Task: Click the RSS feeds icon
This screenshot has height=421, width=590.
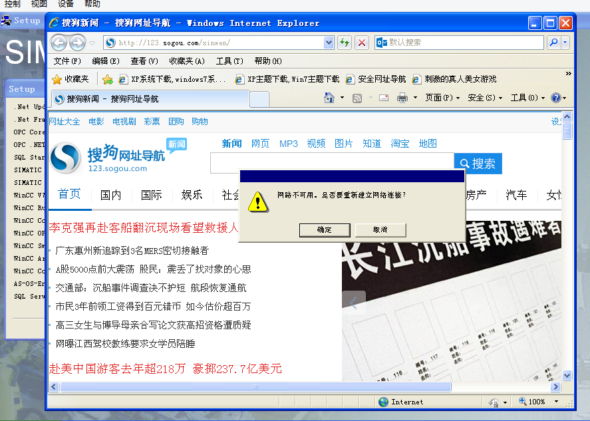Action: 357,98
